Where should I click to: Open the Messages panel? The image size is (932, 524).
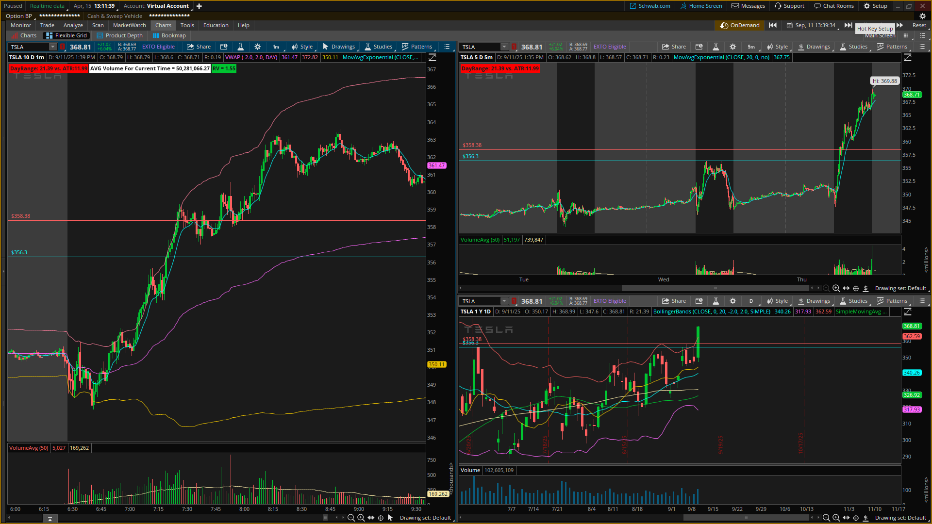pyautogui.click(x=748, y=6)
